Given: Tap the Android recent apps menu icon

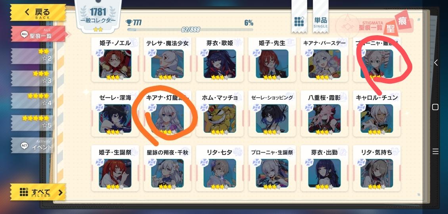Looking at the screenshot, I should [x=435, y=151].
